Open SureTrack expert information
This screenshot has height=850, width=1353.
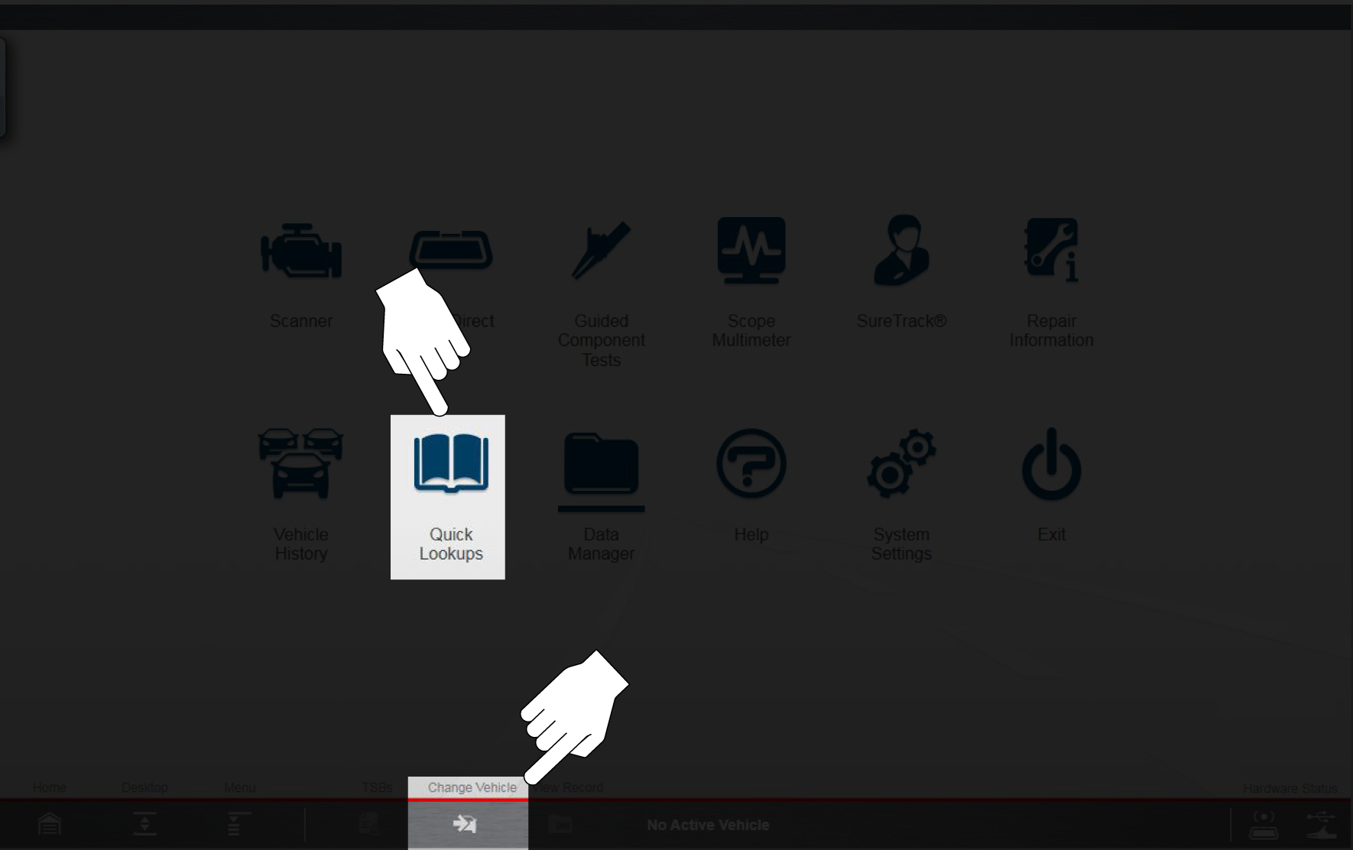pyautogui.click(x=901, y=251)
